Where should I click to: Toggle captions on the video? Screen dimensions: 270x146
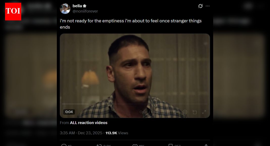(x=166, y=112)
